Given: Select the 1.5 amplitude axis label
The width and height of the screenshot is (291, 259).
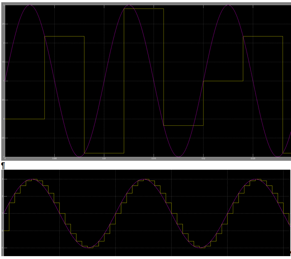Looking at the screenshot, I should (x=3, y=62).
